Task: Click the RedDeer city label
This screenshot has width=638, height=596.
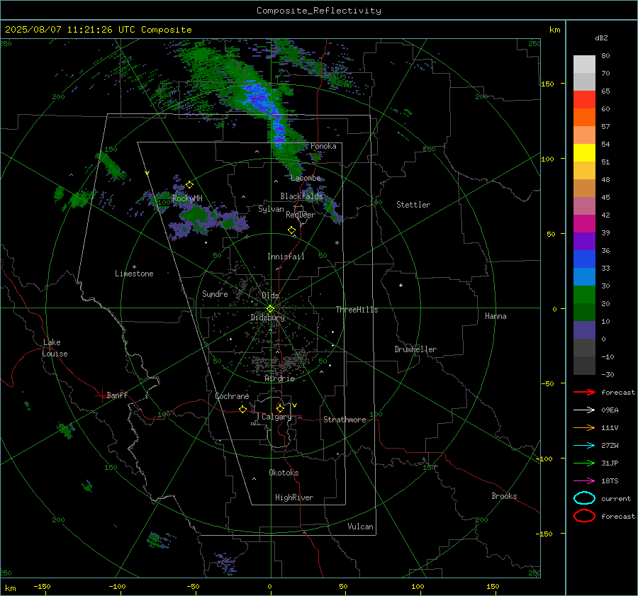Action: click(301, 215)
